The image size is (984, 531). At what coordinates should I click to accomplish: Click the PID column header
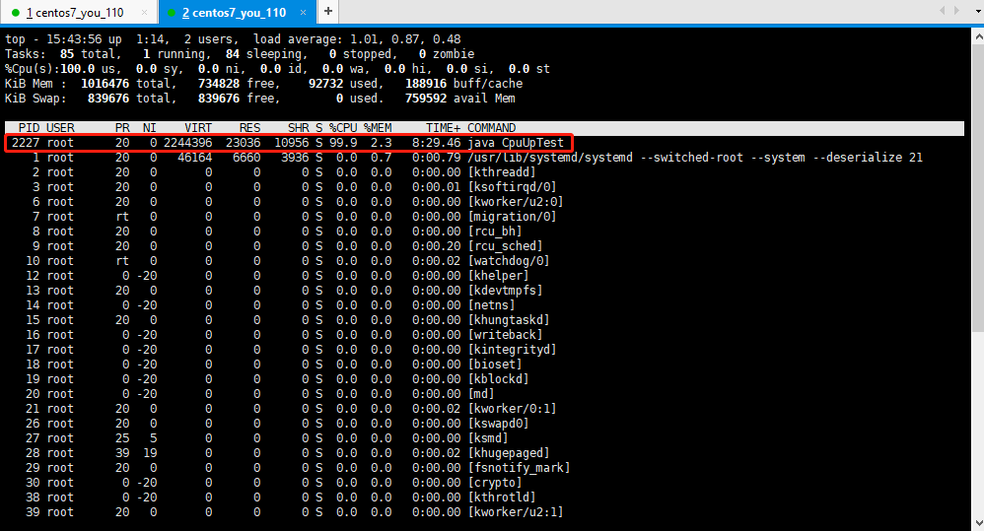[29, 128]
